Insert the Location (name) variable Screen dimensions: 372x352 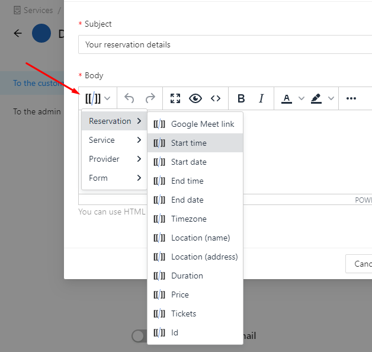coord(195,238)
